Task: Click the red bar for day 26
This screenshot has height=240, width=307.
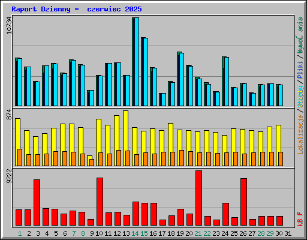Action: coord(243,202)
